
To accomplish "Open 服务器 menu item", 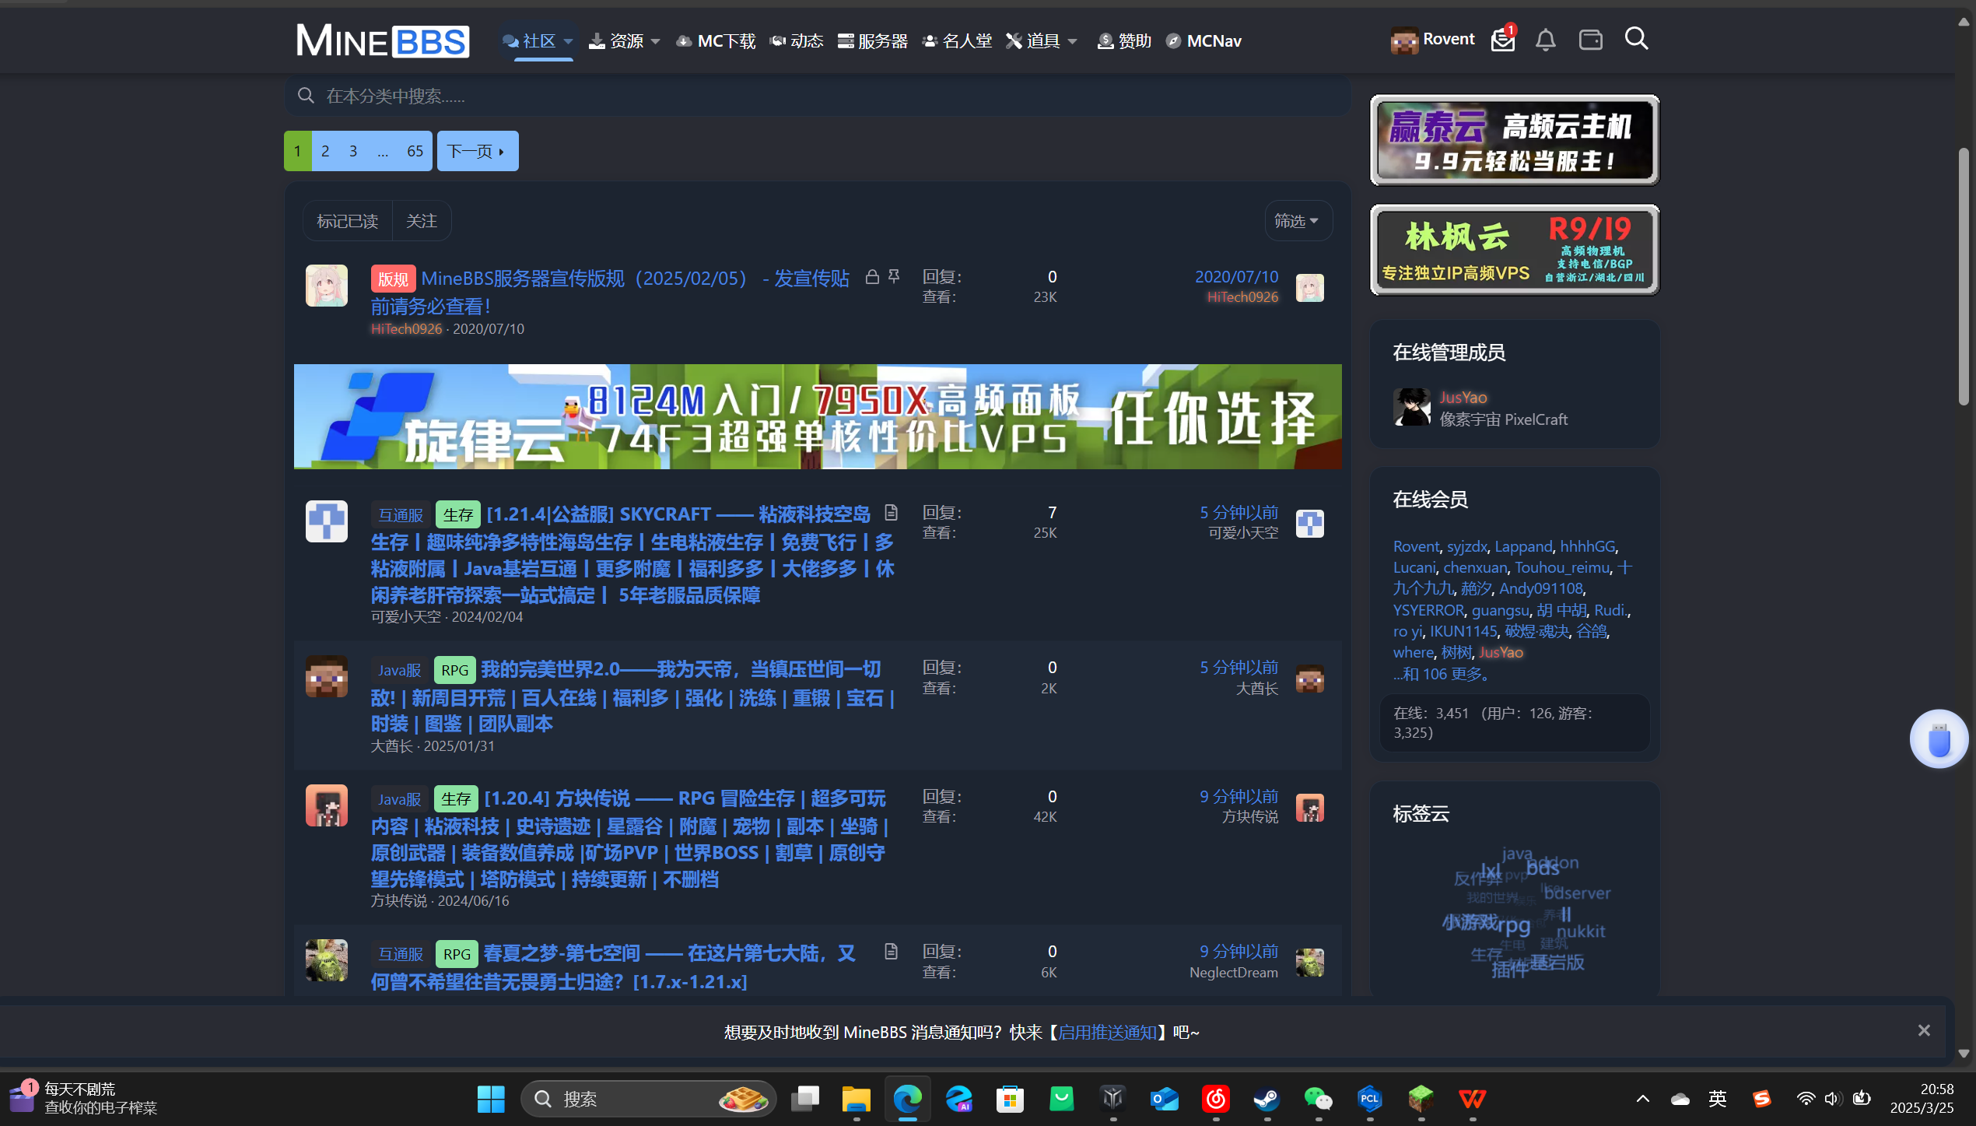I will click(873, 40).
